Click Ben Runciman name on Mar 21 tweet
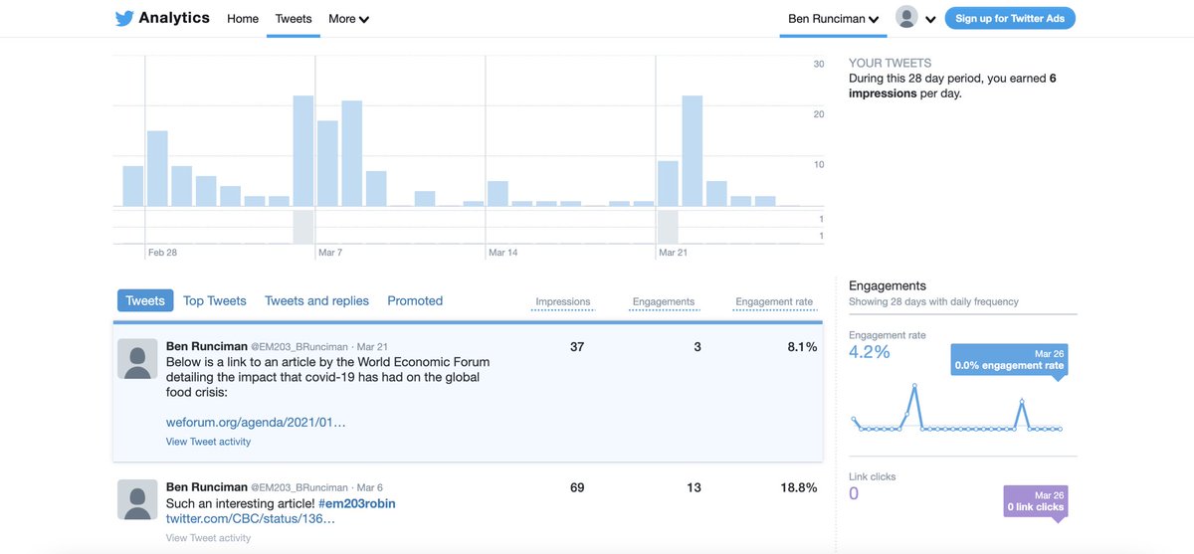Viewport: 1194px width, 554px height. 206,346
